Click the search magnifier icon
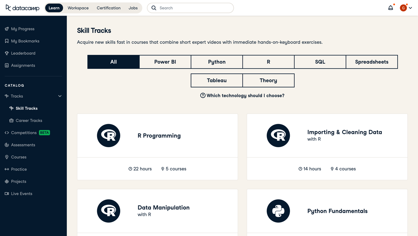Image resolution: width=418 pixels, height=236 pixels. coord(154,8)
